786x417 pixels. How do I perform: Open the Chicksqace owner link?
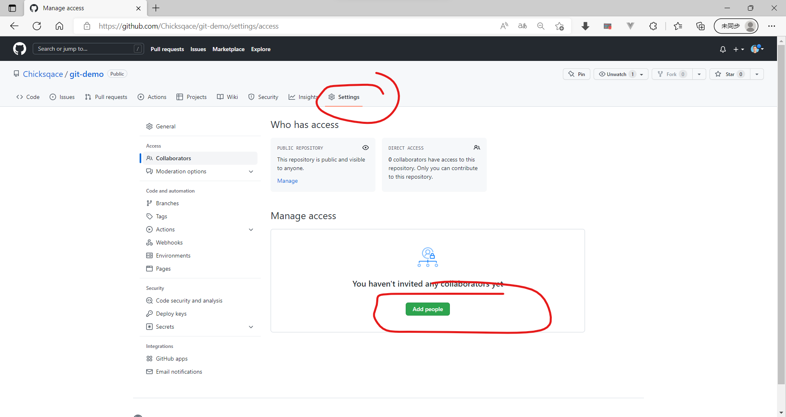(x=43, y=74)
